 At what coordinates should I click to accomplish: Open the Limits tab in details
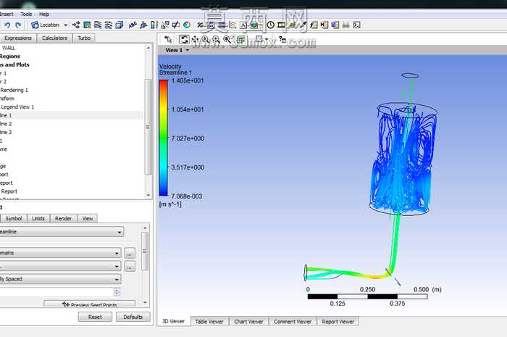(38, 218)
